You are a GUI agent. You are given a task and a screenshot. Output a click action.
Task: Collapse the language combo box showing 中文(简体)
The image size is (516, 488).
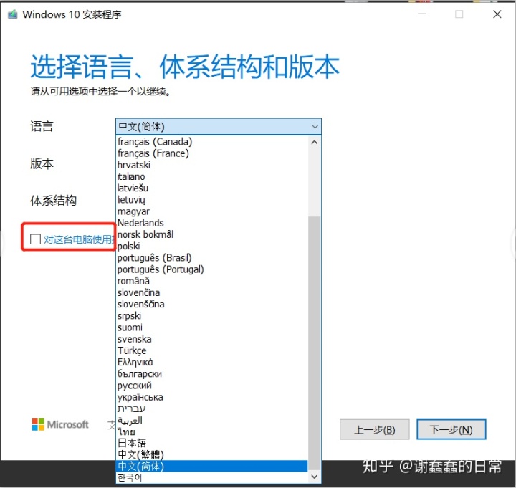click(218, 126)
